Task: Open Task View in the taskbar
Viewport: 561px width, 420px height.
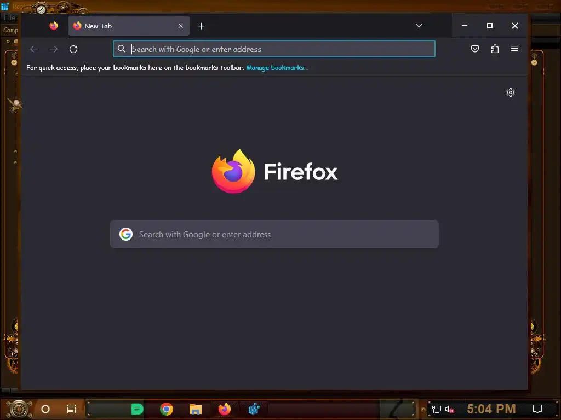Action: click(x=72, y=409)
